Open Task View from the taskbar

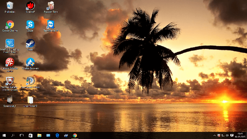pyautogui.click(x=22, y=135)
